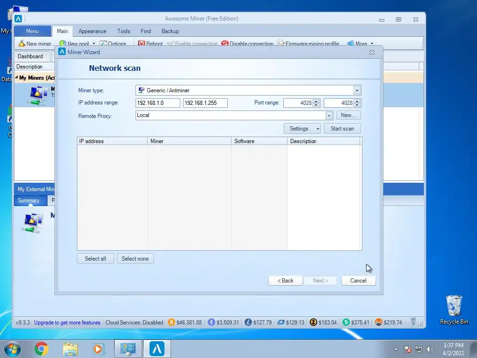Increase the first port range value
This screenshot has width=477, height=358.
316,101
